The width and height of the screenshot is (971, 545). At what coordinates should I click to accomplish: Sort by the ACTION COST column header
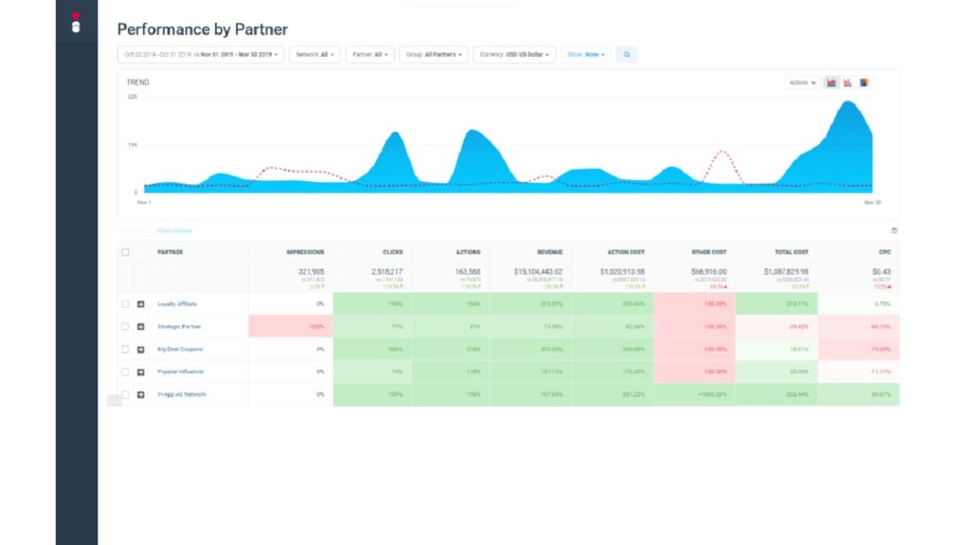point(626,252)
